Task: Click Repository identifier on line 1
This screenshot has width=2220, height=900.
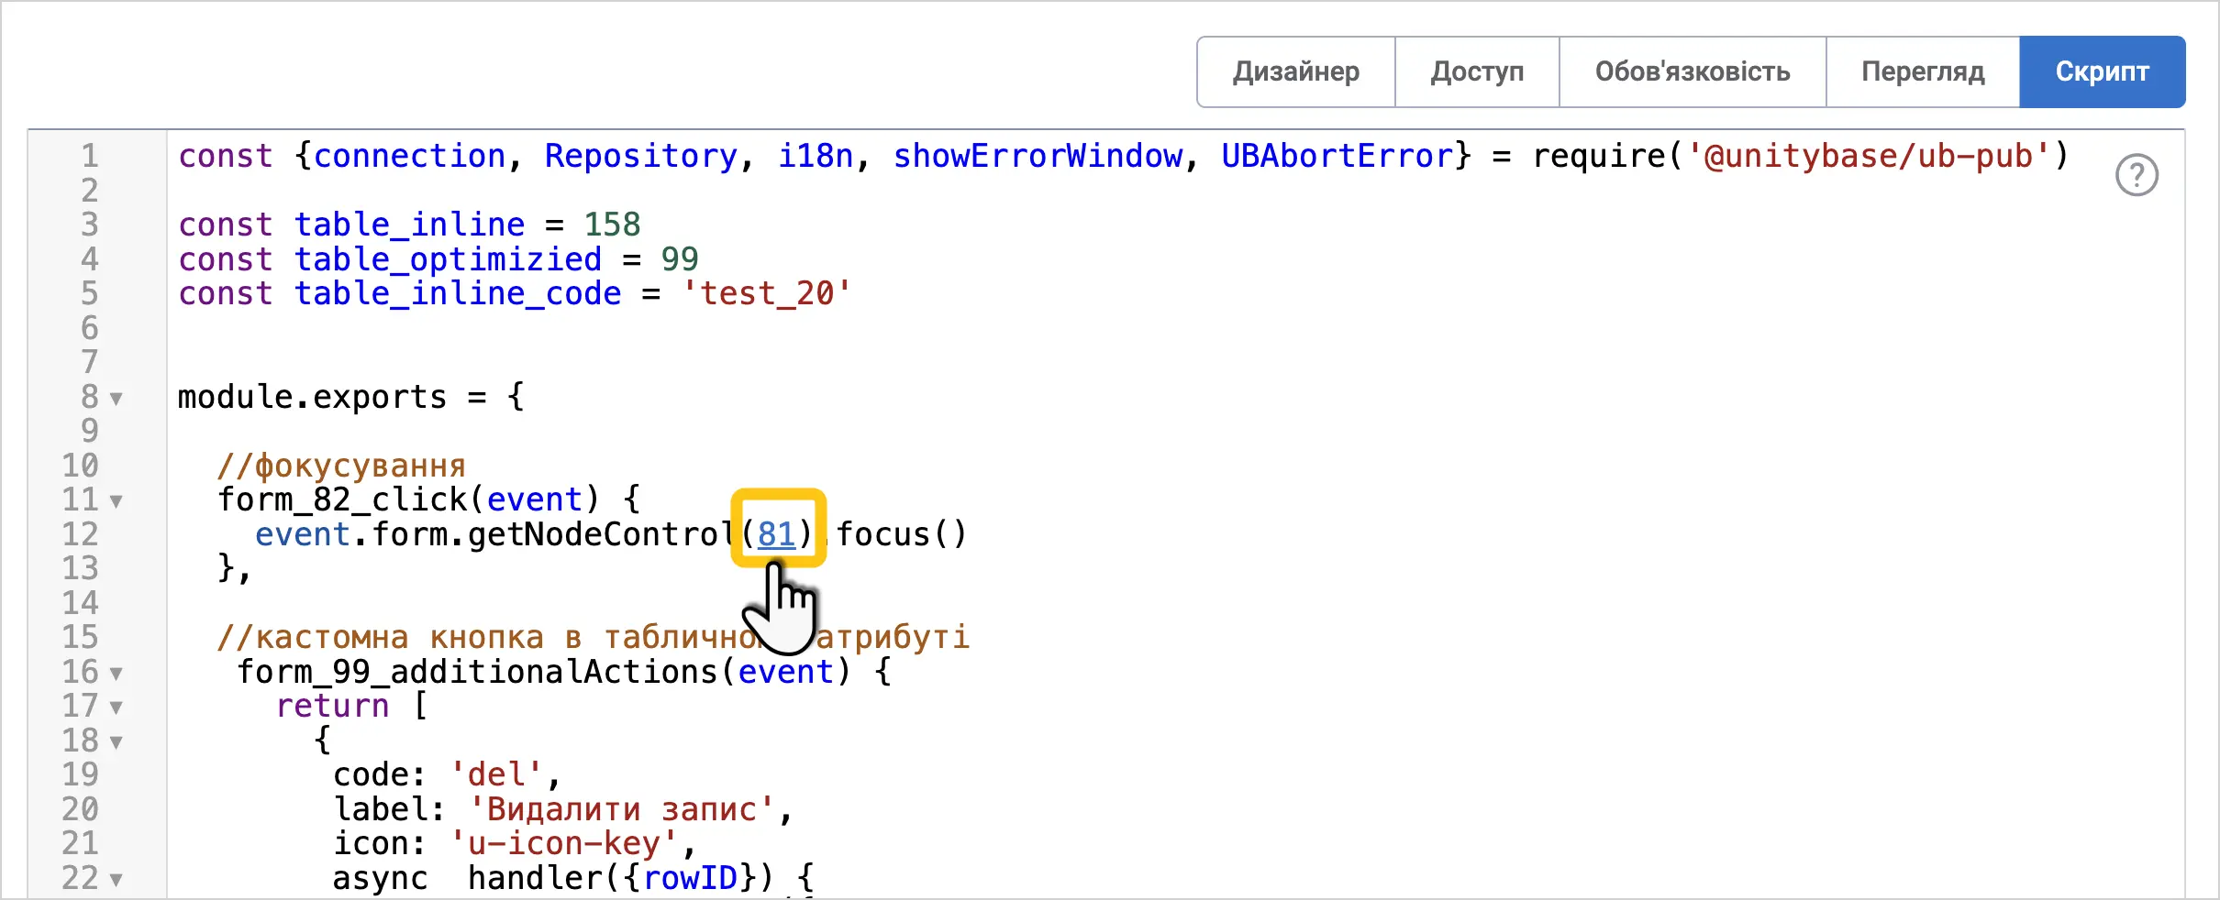Action: point(640,156)
